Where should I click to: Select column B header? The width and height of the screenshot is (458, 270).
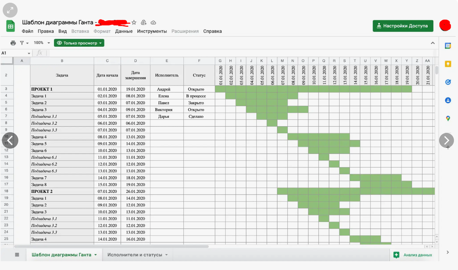coord(62,61)
